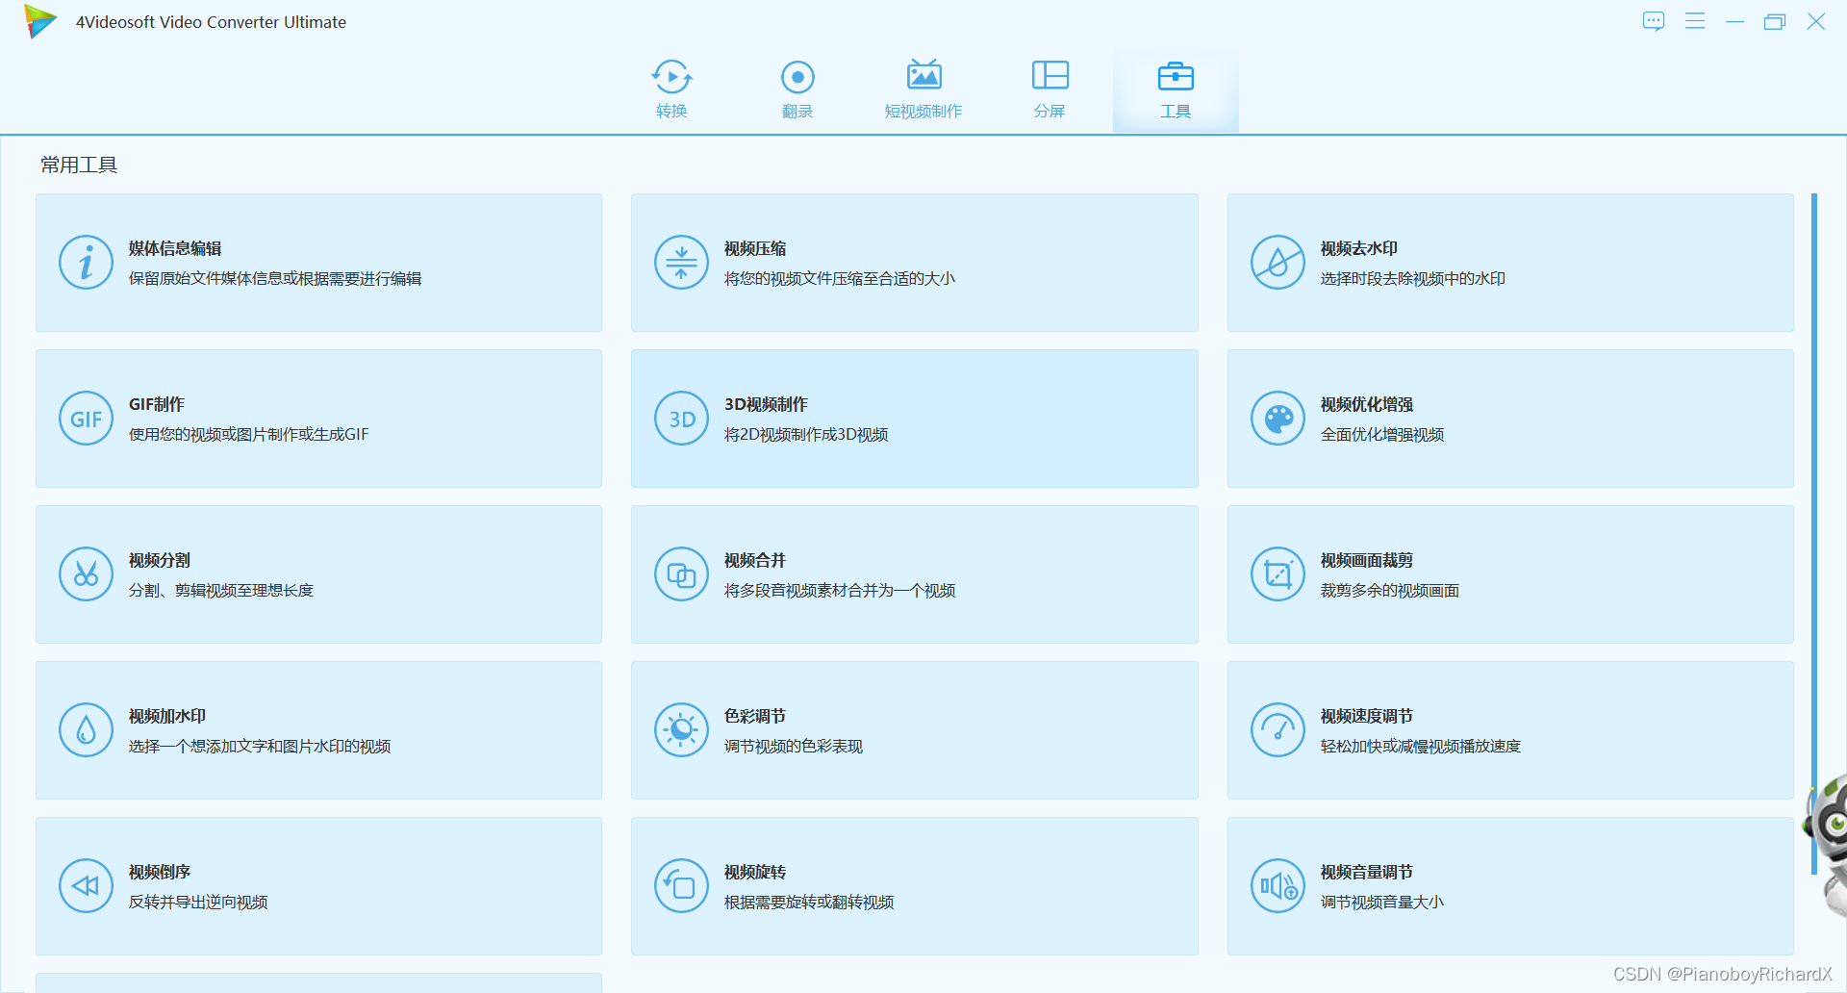
Task: Click the video trimmer scissors icon
Action: 86,574
